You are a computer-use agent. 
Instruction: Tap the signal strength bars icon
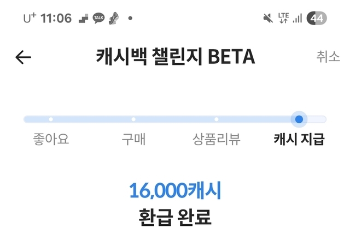tap(297, 19)
